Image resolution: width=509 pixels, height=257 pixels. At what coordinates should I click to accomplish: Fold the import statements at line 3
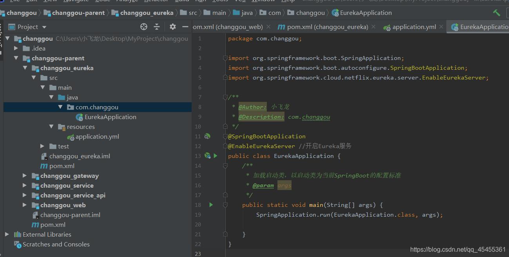coord(225,58)
